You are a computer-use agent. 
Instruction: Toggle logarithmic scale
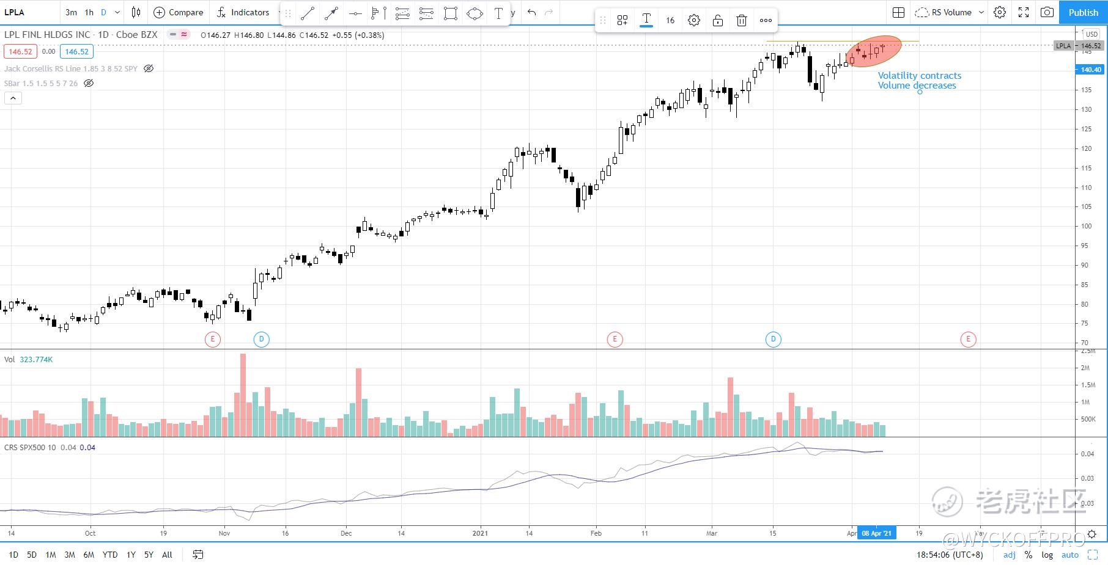point(1047,555)
